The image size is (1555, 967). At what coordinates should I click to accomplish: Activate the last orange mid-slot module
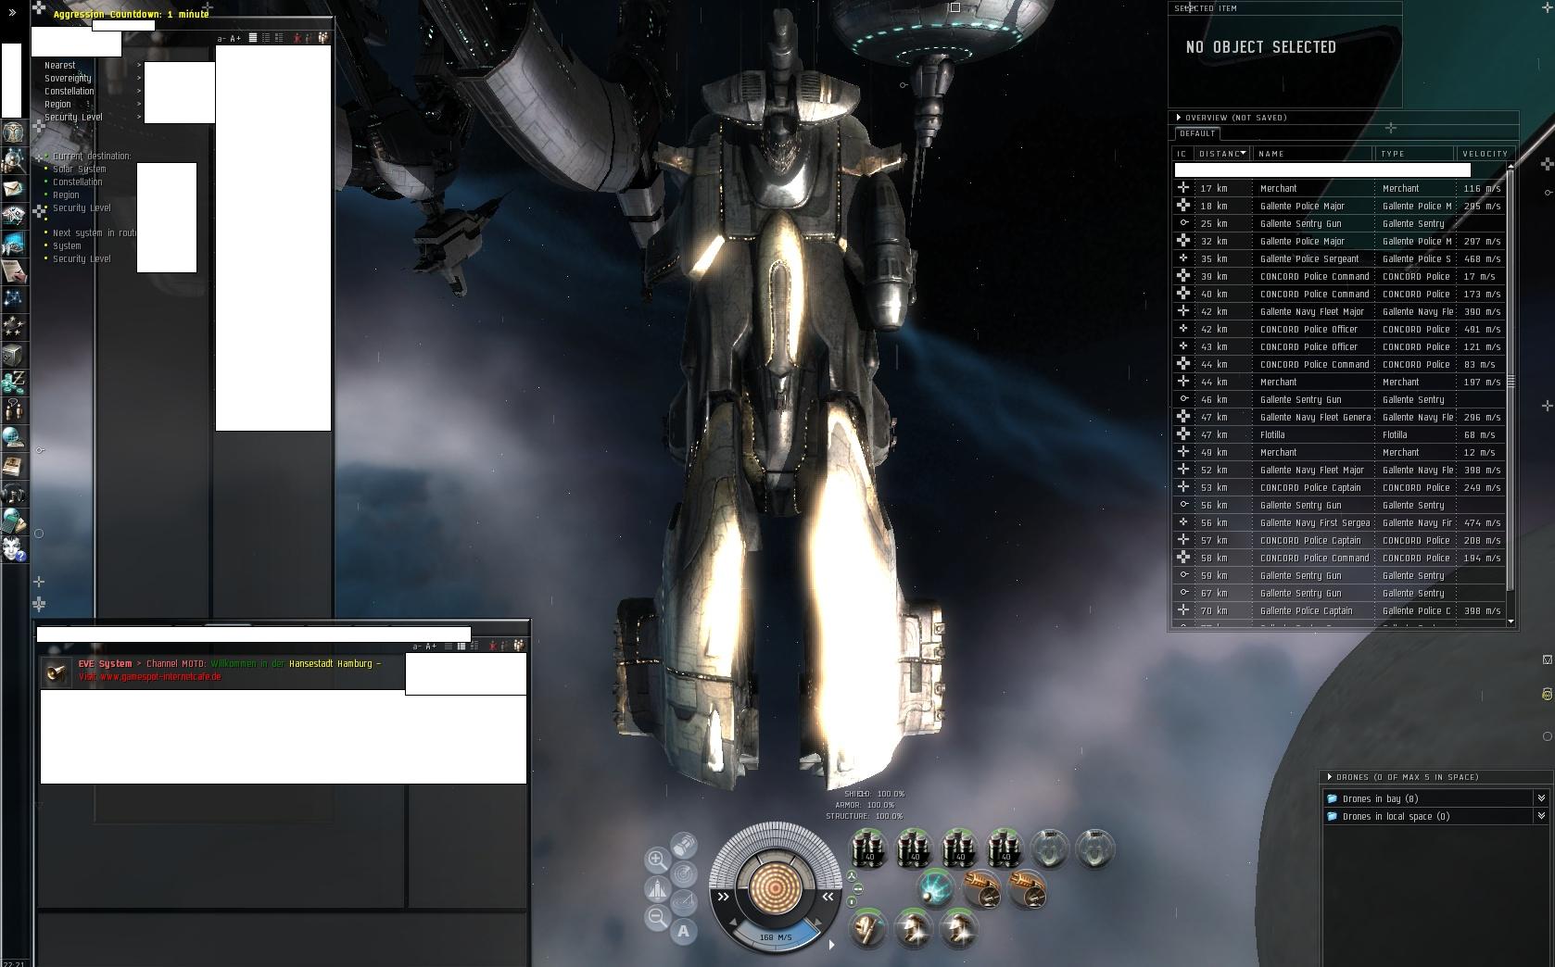(1028, 890)
